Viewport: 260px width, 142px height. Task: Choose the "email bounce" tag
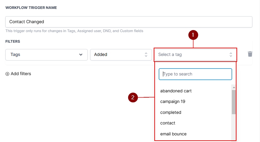pos(173,134)
